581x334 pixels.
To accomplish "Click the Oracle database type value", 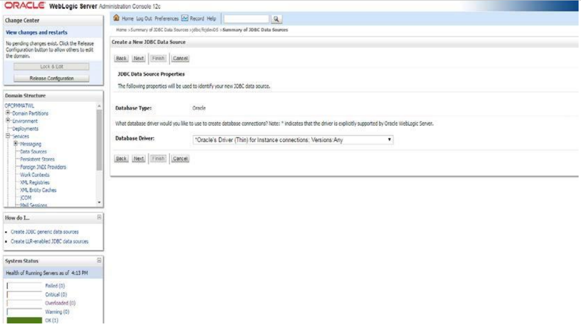I will pyautogui.click(x=199, y=108).
